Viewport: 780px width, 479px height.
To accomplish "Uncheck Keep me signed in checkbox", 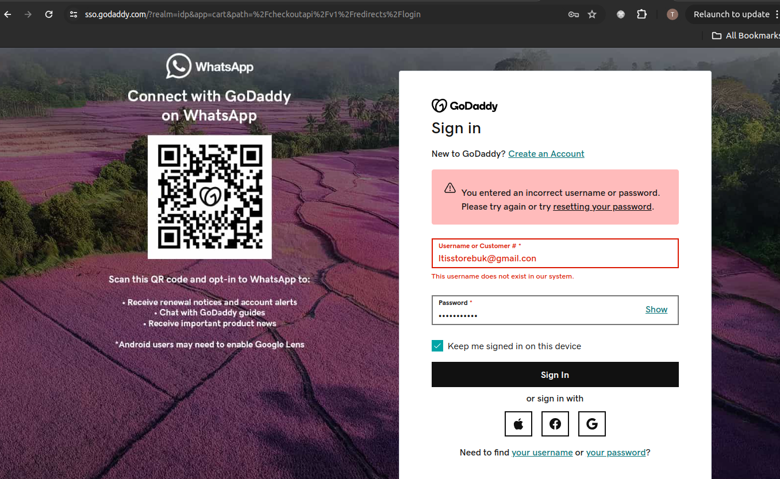I will 437,346.
